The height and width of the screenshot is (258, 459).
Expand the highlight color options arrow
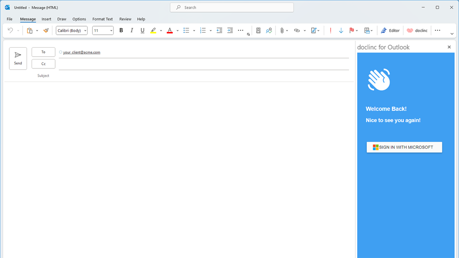161,31
